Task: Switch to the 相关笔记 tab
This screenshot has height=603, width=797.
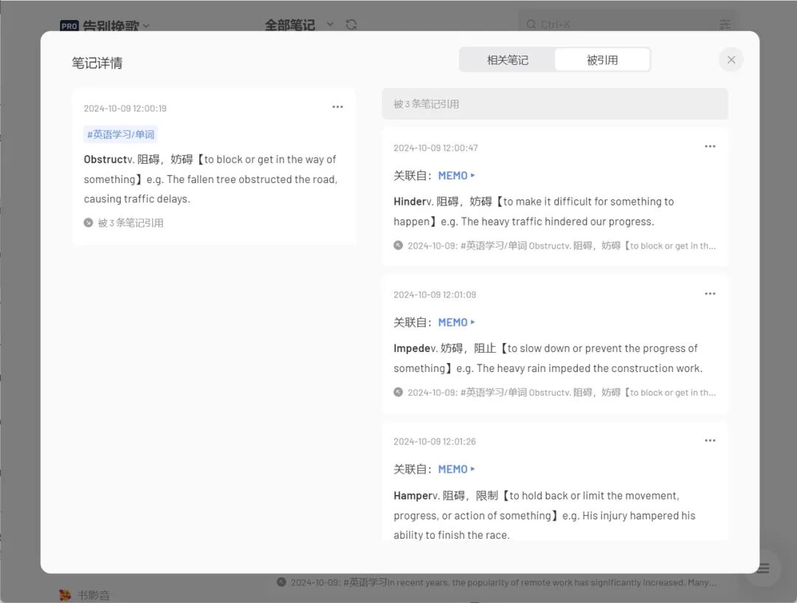Action: [507, 60]
